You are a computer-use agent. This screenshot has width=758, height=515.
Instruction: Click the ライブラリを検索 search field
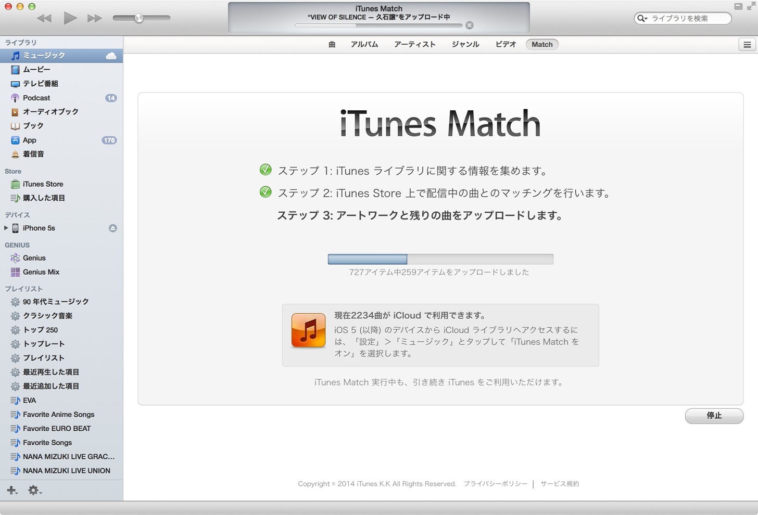click(683, 18)
